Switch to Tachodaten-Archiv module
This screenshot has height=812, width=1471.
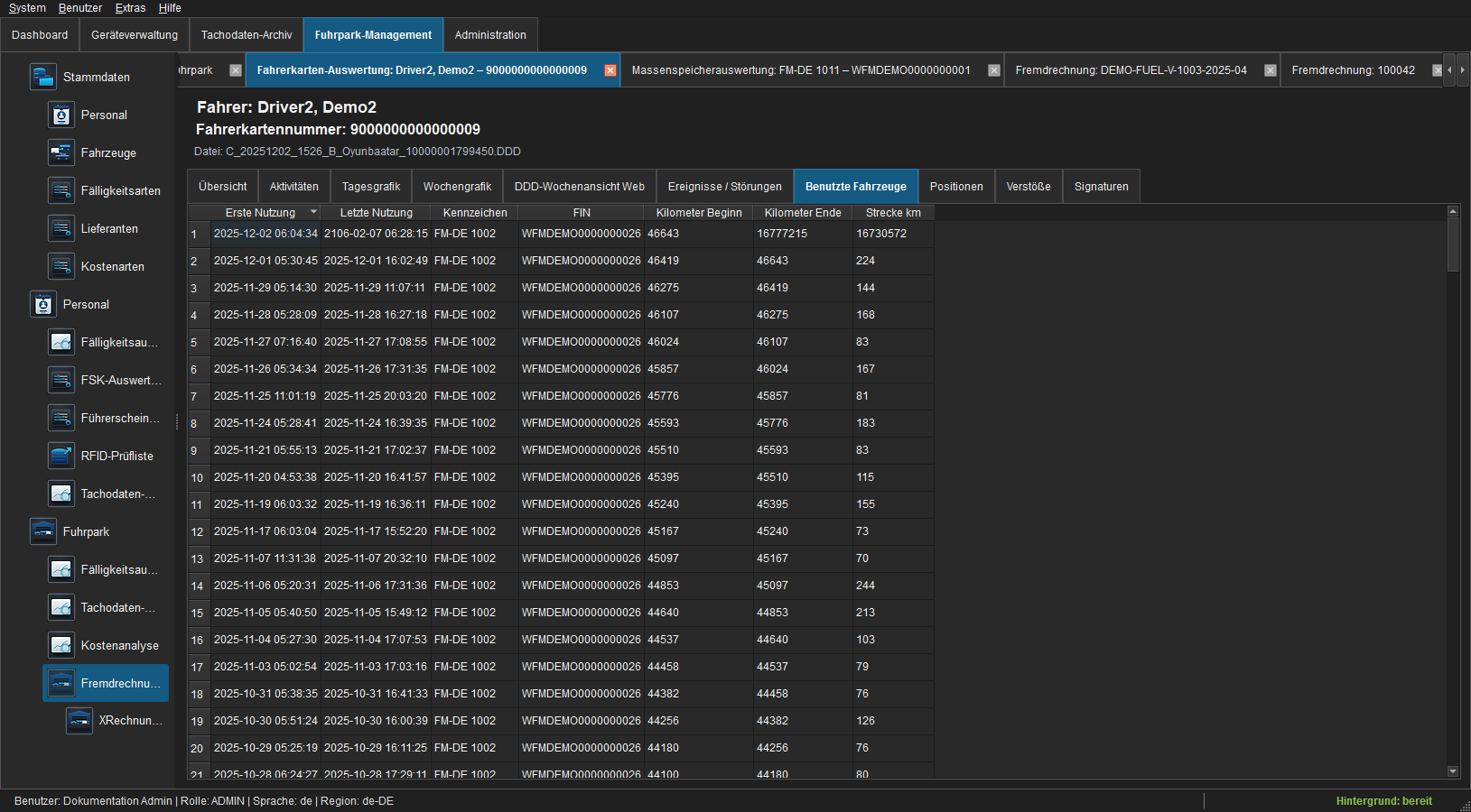(247, 35)
